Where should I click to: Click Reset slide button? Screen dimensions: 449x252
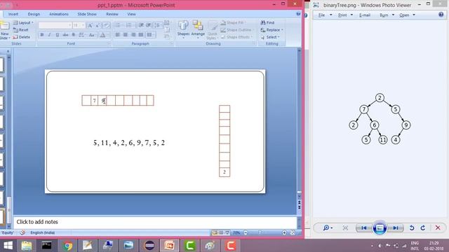click(20, 29)
